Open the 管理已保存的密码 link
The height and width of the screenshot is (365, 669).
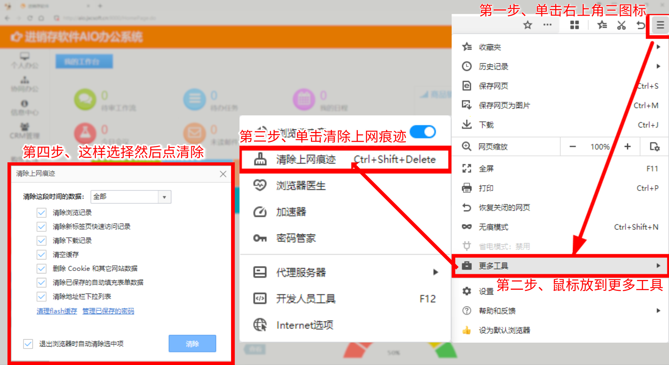(108, 311)
